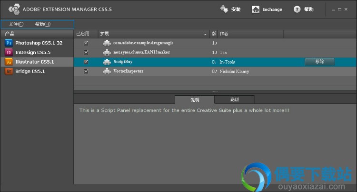
Task: Select the net.sytes.chuwa.EAN13maker extension name
Action: [x=142, y=52]
